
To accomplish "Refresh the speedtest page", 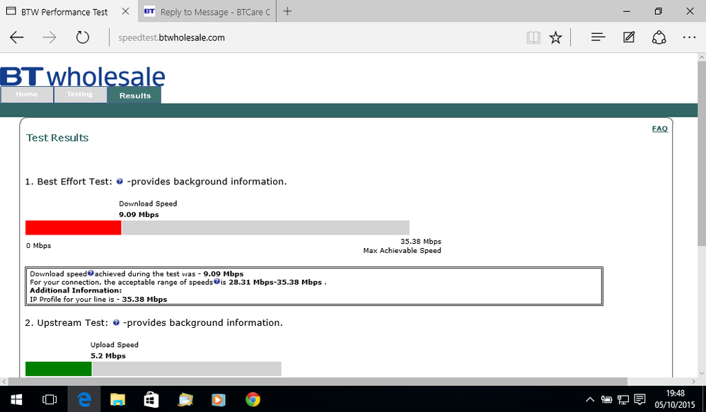I will [x=82, y=37].
